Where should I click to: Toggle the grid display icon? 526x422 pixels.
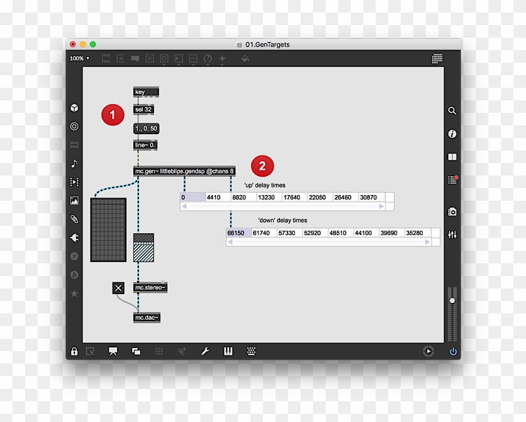coord(159,351)
